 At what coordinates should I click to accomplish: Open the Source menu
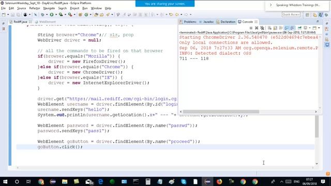tap(22, 8)
